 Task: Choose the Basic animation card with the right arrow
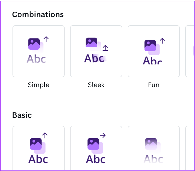point(96,148)
